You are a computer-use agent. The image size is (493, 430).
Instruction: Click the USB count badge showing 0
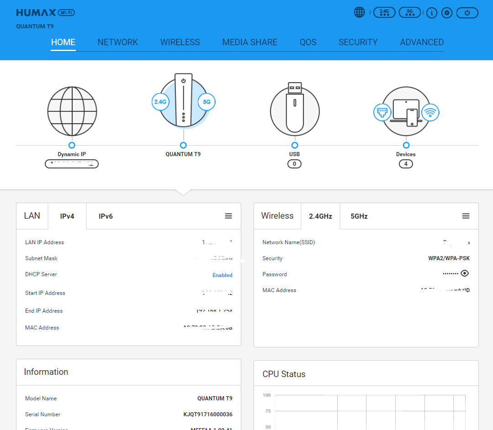click(294, 163)
